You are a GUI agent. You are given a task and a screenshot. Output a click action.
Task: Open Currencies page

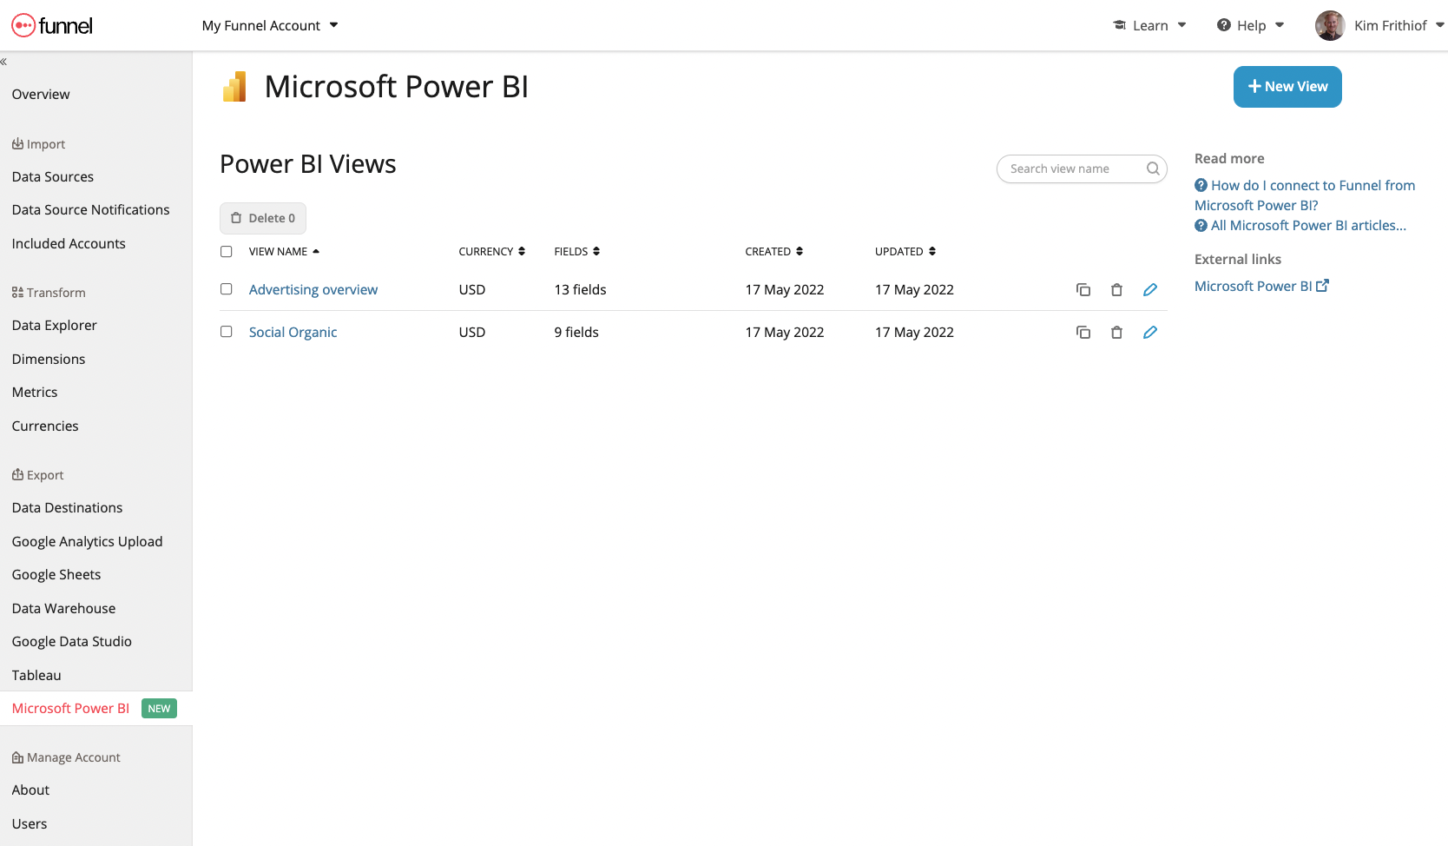[x=45, y=426]
